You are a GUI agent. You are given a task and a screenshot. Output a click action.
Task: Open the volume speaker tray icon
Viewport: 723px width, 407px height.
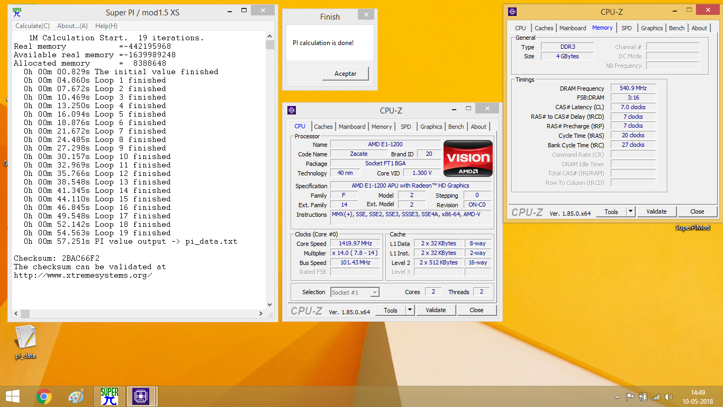(x=668, y=396)
